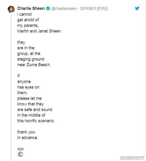
Task: Click the text 'near Zuma Beach.'
Action: pos(34,65)
